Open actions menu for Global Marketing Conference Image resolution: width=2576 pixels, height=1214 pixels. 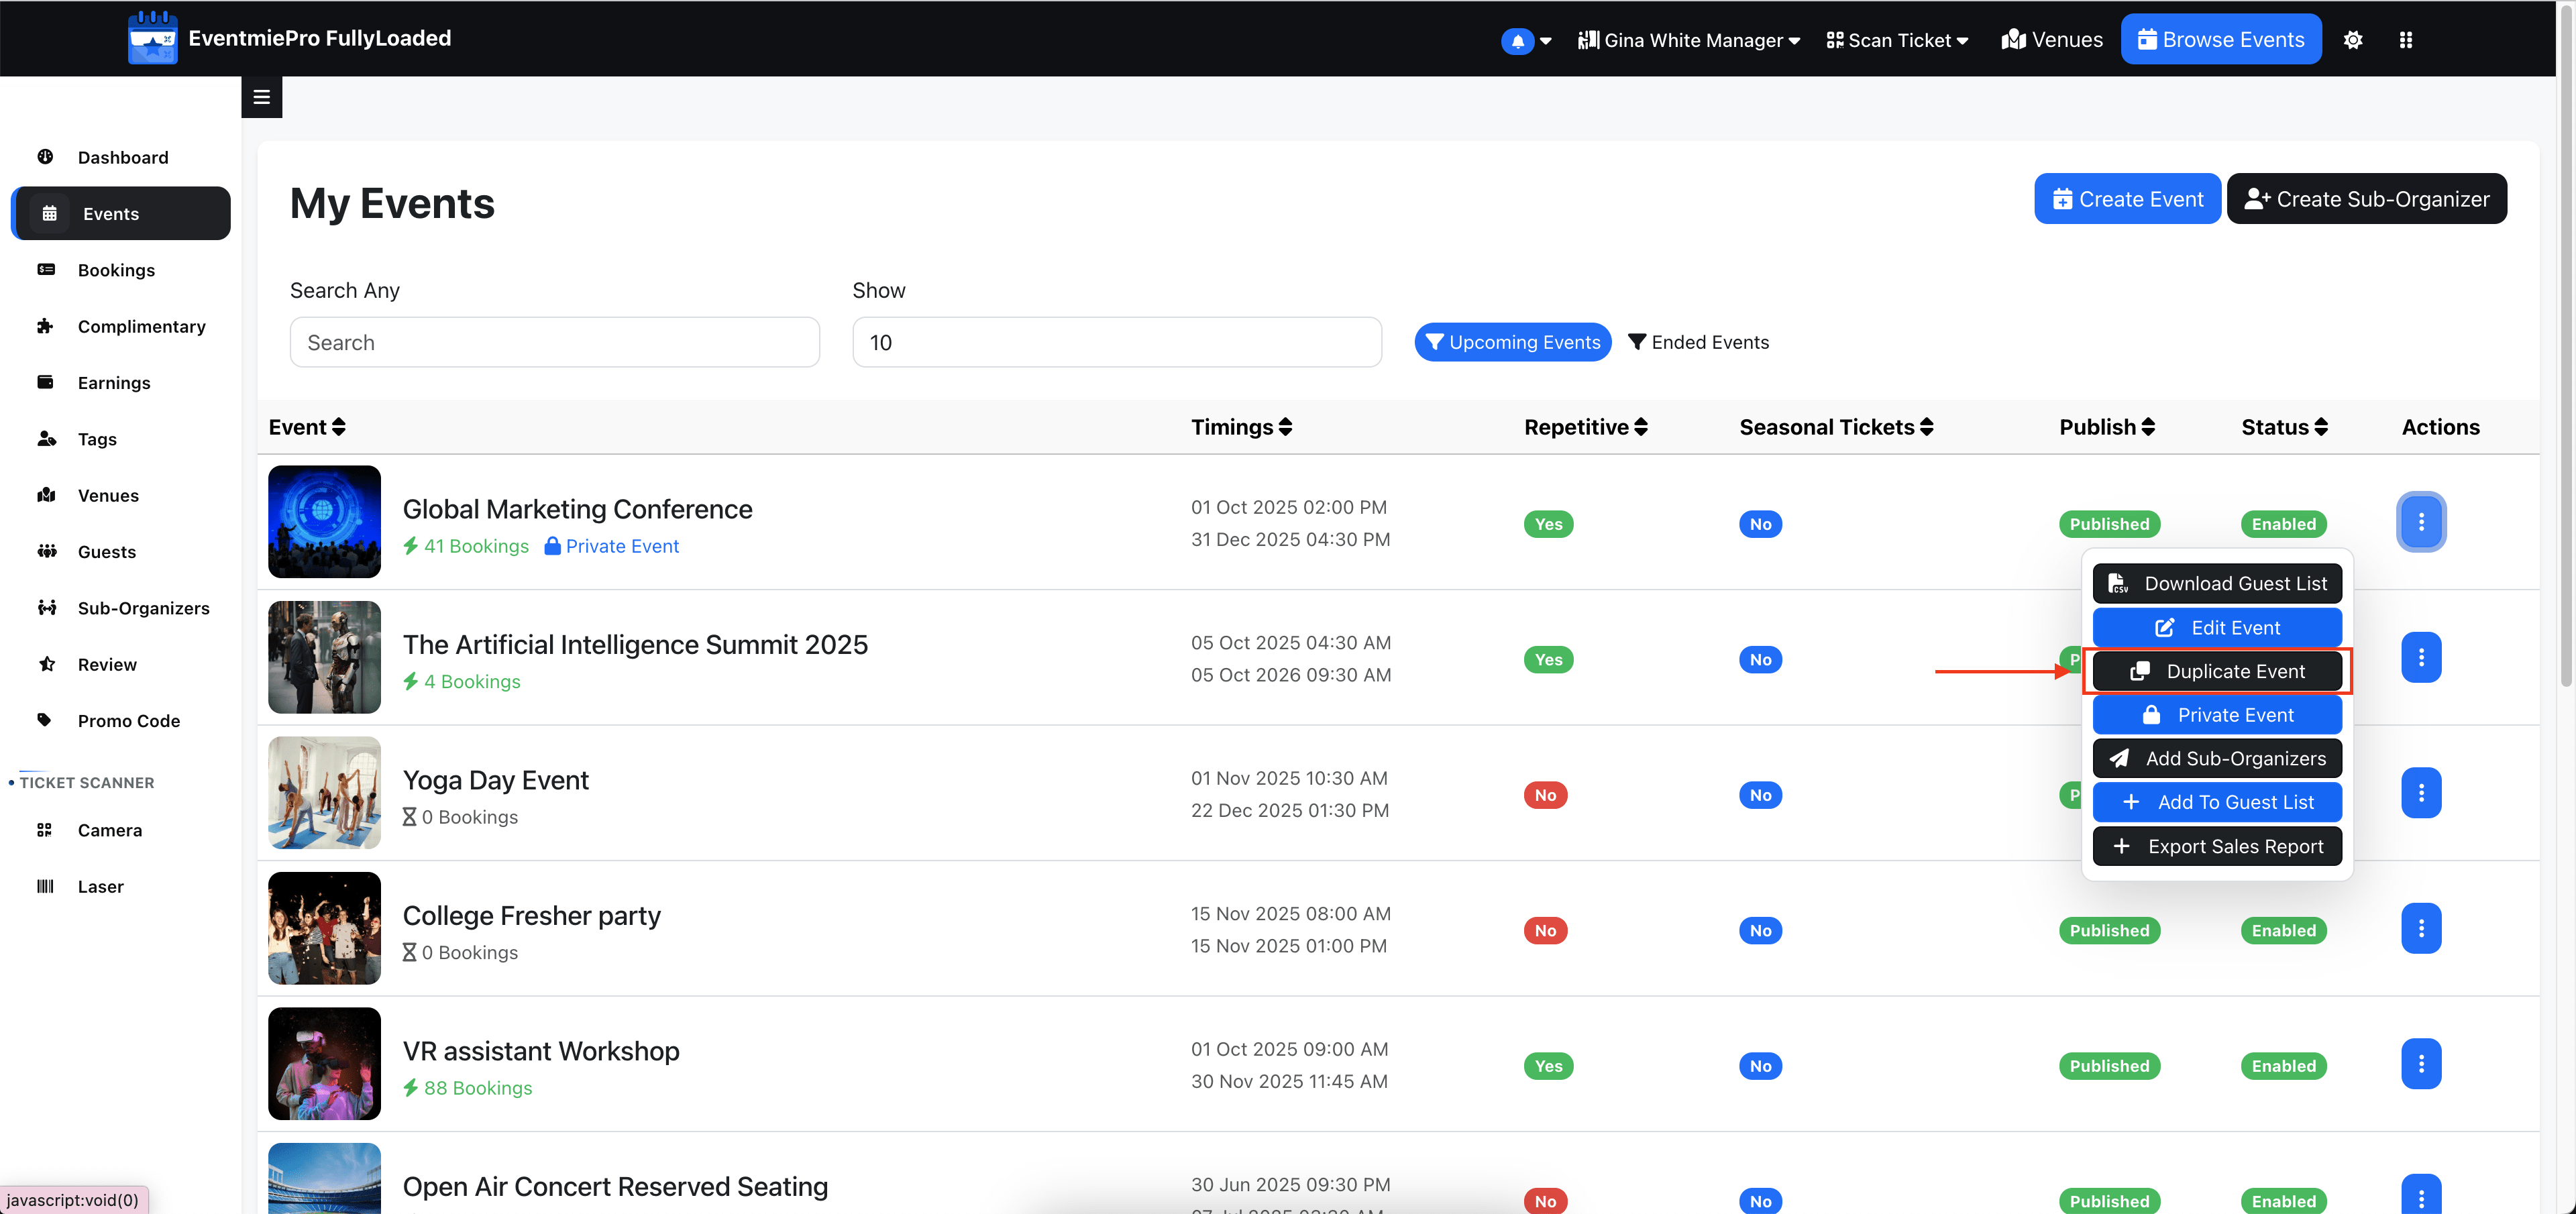(2421, 522)
